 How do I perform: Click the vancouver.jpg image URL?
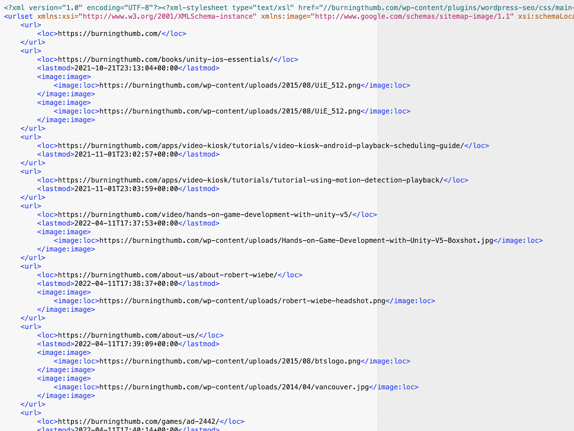coord(234,387)
